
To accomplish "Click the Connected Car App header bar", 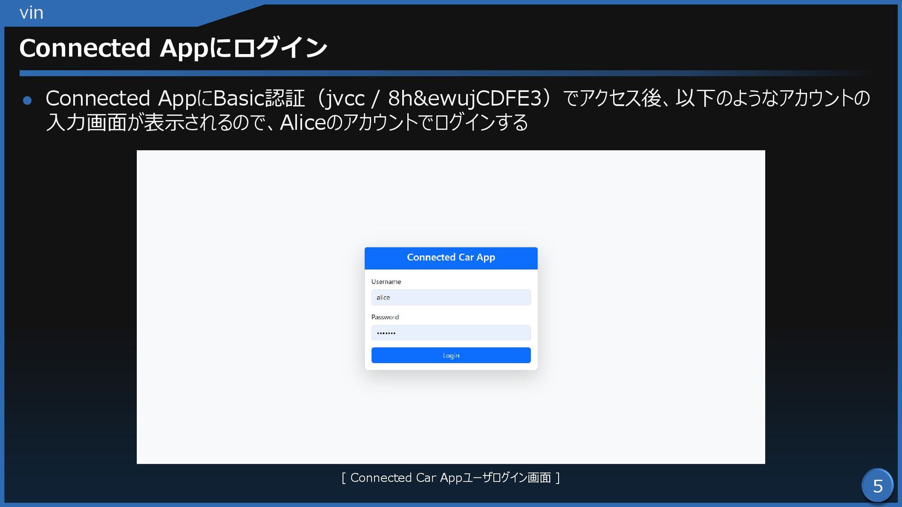I will 451,258.
